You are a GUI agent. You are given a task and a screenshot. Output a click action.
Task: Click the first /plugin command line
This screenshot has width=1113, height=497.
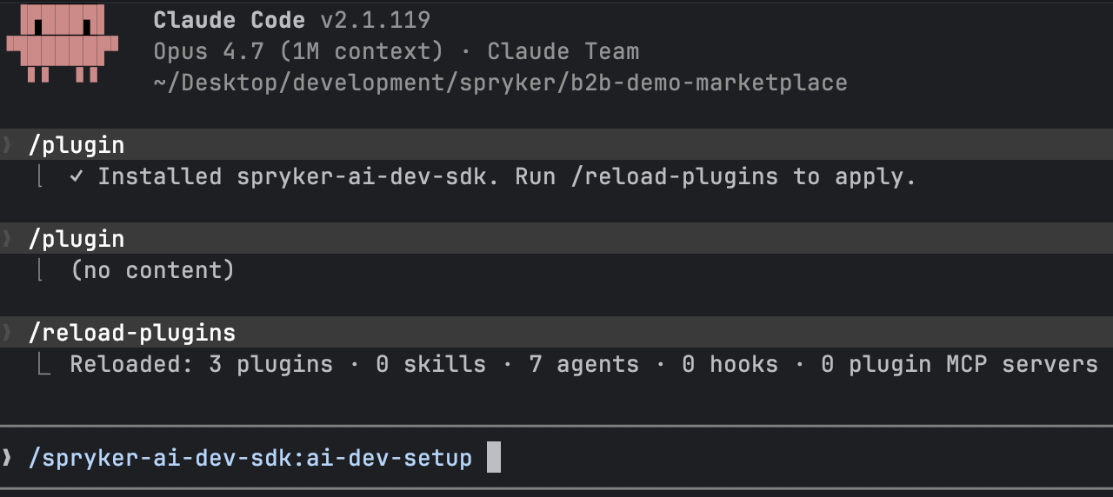point(556,144)
